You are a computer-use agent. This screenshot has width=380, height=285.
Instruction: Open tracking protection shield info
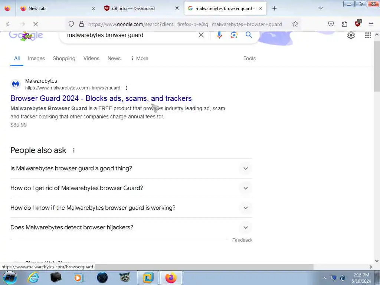click(x=71, y=24)
